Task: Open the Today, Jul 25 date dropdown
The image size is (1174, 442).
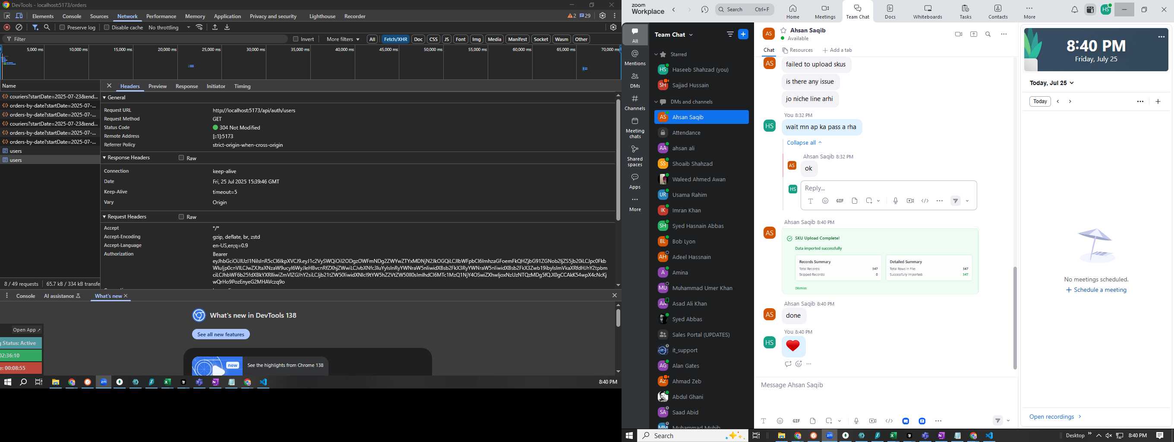Action: (x=1052, y=83)
